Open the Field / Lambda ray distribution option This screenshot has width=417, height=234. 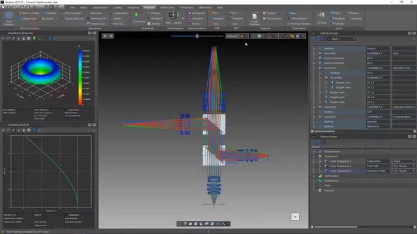click(x=28, y=13)
